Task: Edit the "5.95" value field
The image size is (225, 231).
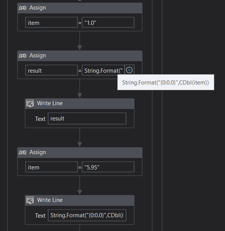Action: click(108, 167)
